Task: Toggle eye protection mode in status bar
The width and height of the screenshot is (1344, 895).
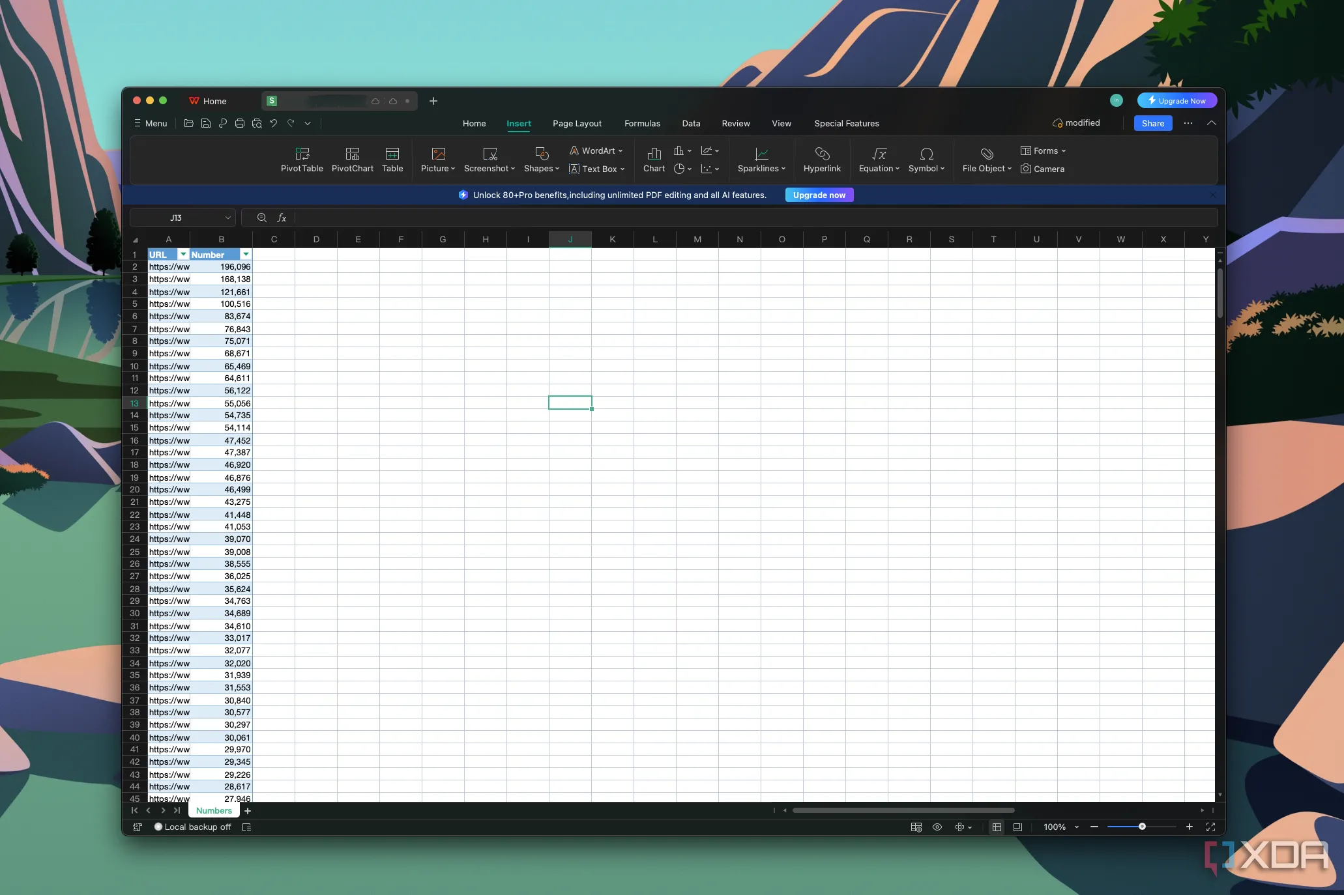Action: (x=937, y=827)
